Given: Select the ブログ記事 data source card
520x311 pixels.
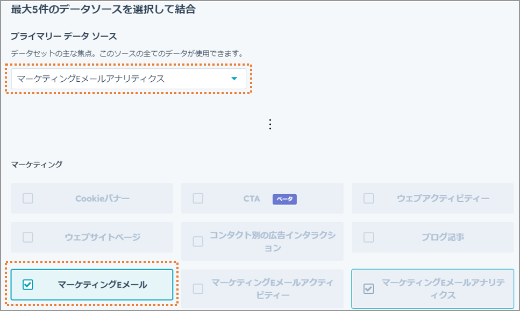Looking at the screenshot, I should [433, 237].
